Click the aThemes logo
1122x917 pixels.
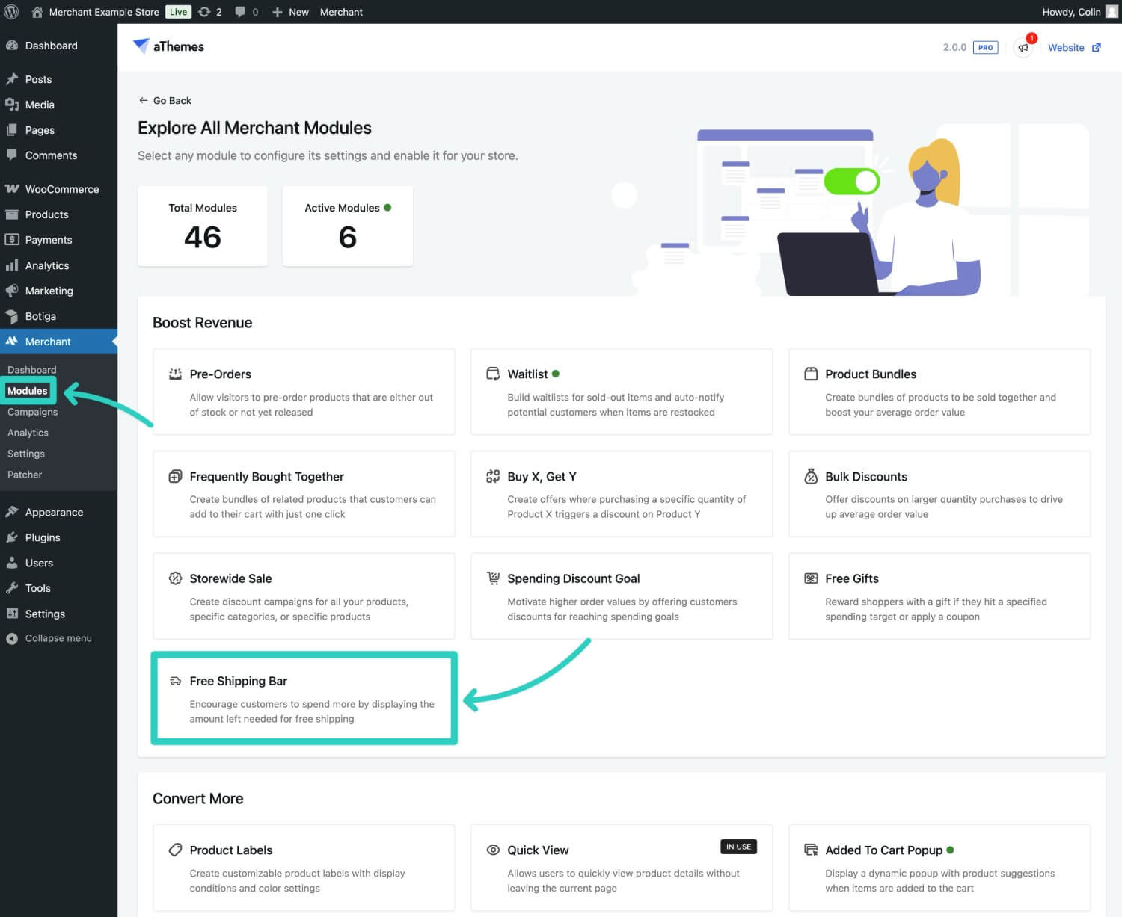pyautogui.click(x=168, y=46)
